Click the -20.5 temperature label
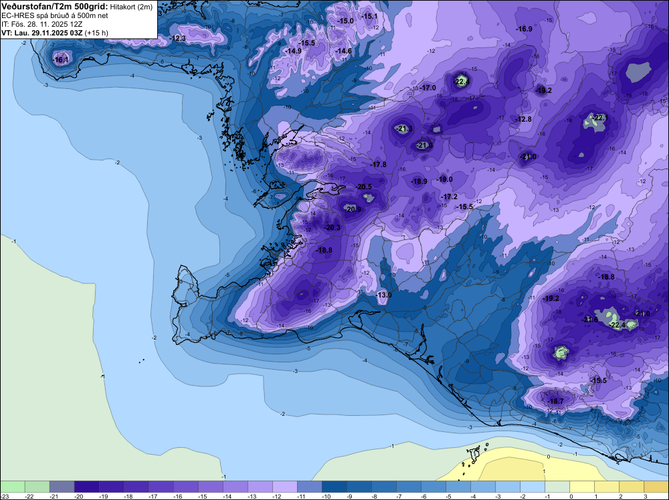The image size is (669, 500). 364,186
